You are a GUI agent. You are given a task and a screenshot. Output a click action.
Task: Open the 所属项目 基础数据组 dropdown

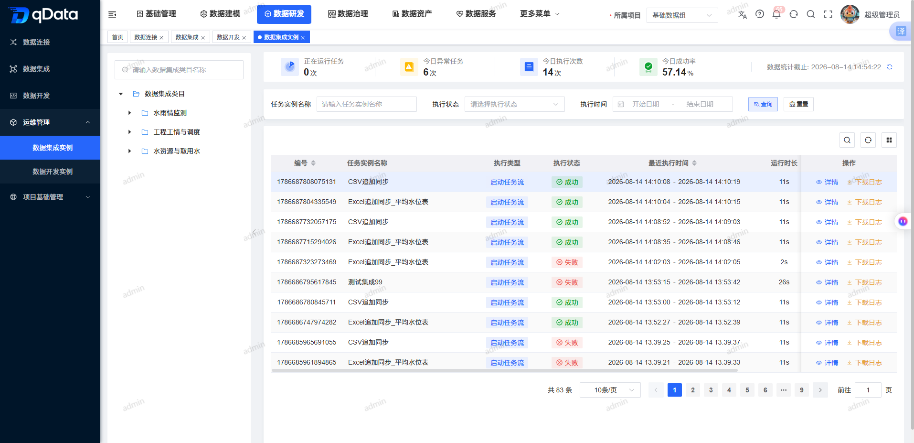(x=682, y=15)
